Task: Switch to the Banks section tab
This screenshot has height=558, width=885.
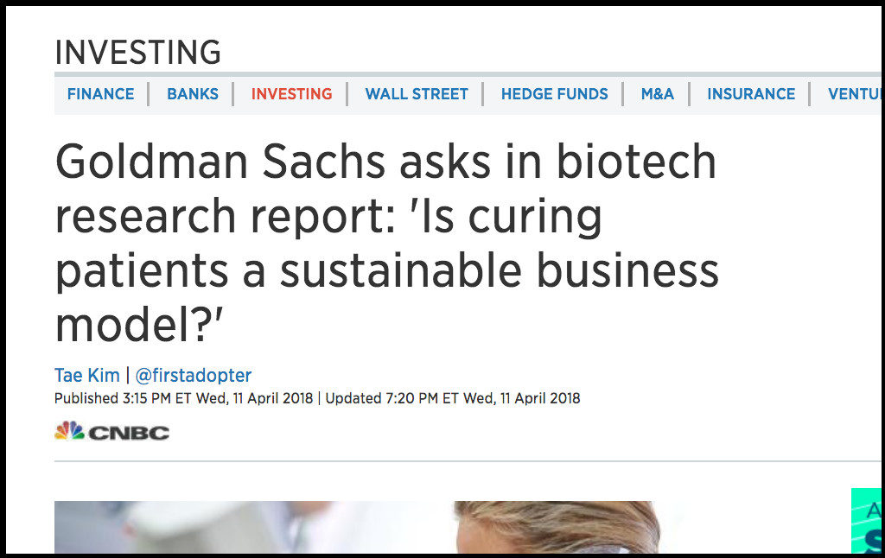Action: [193, 94]
